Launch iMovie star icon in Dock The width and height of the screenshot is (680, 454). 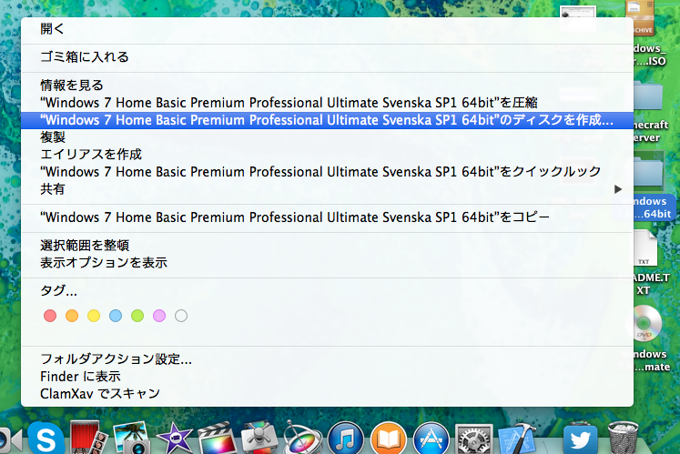(x=175, y=438)
